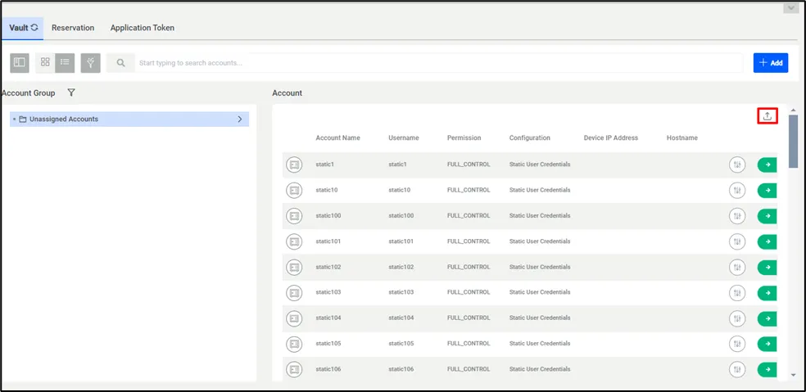Click the Permission column header
This screenshot has height=392, width=806.
(464, 138)
